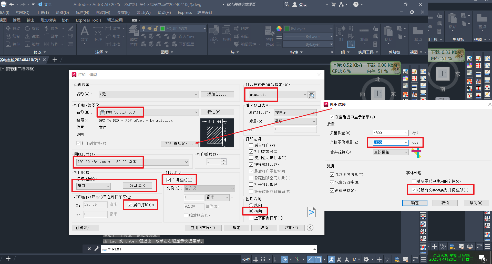Click the PDF Options button
This screenshot has width=492, height=264.
click(179, 144)
